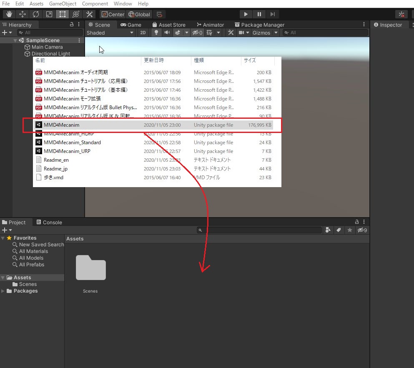414x368 pixels.
Task: Select the Rotate tool
Action: point(35,14)
